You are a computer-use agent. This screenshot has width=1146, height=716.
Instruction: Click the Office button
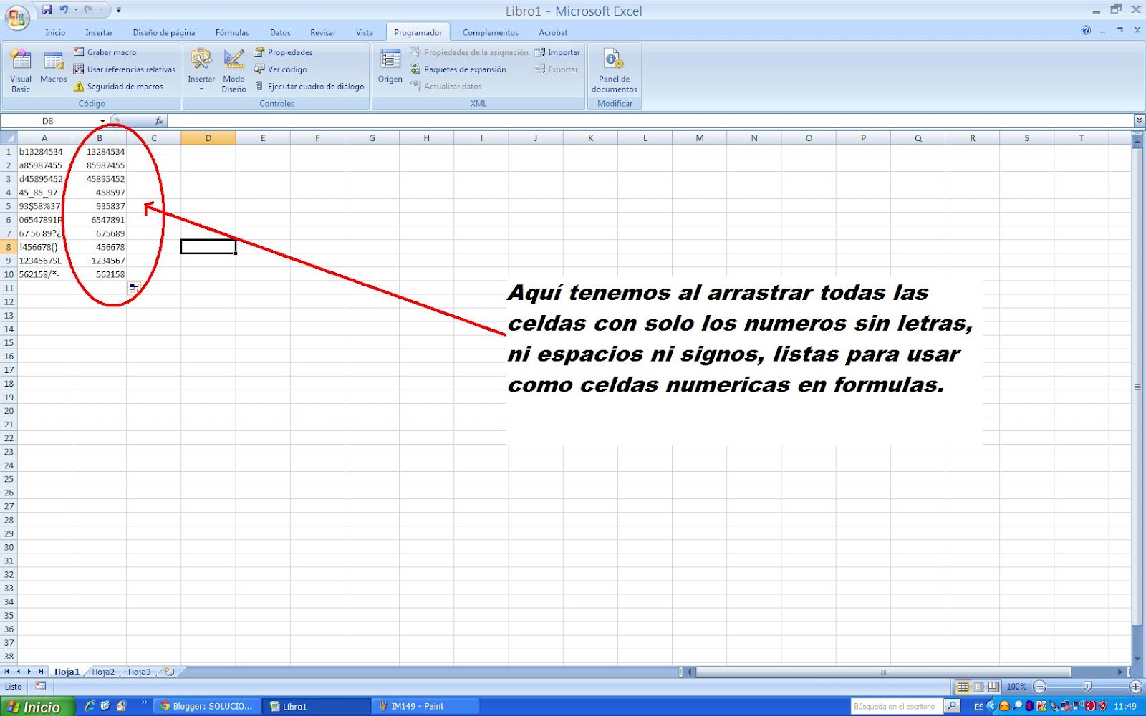tap(16, 18)
